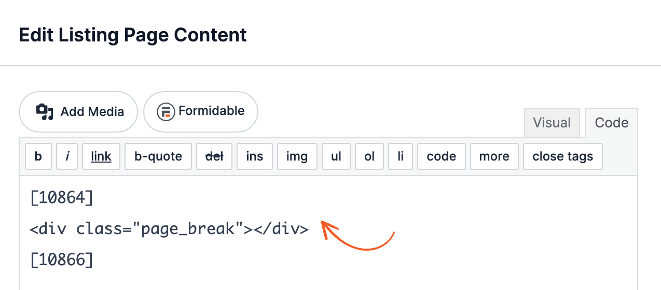Insert a hyperlink using link button
The height and width of the screenshot is (290, 661).
pos(101,156)
